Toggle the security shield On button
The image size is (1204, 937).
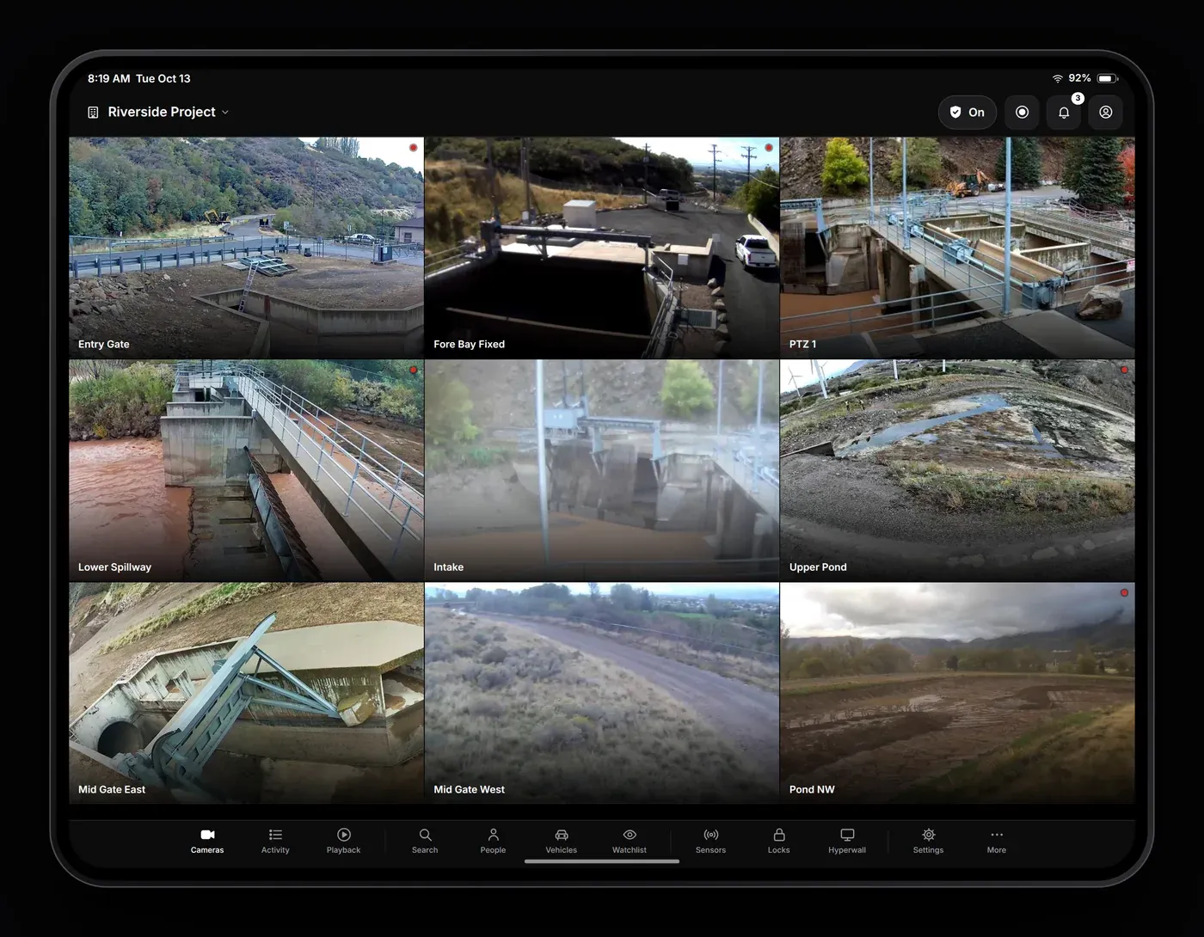pyautogui.click(x=967, y=112)
